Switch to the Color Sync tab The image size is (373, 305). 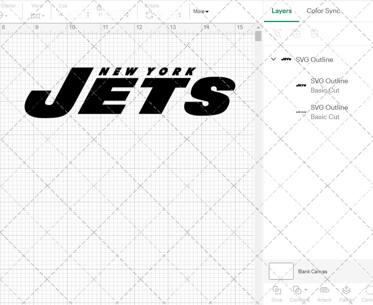pyautogui.click(x=323, y=11)
